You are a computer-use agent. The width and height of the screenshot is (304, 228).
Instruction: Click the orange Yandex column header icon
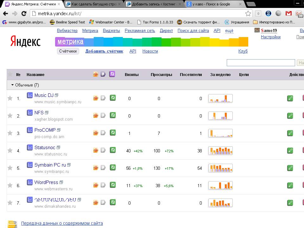pyautogui.click(x=96, y=74)
